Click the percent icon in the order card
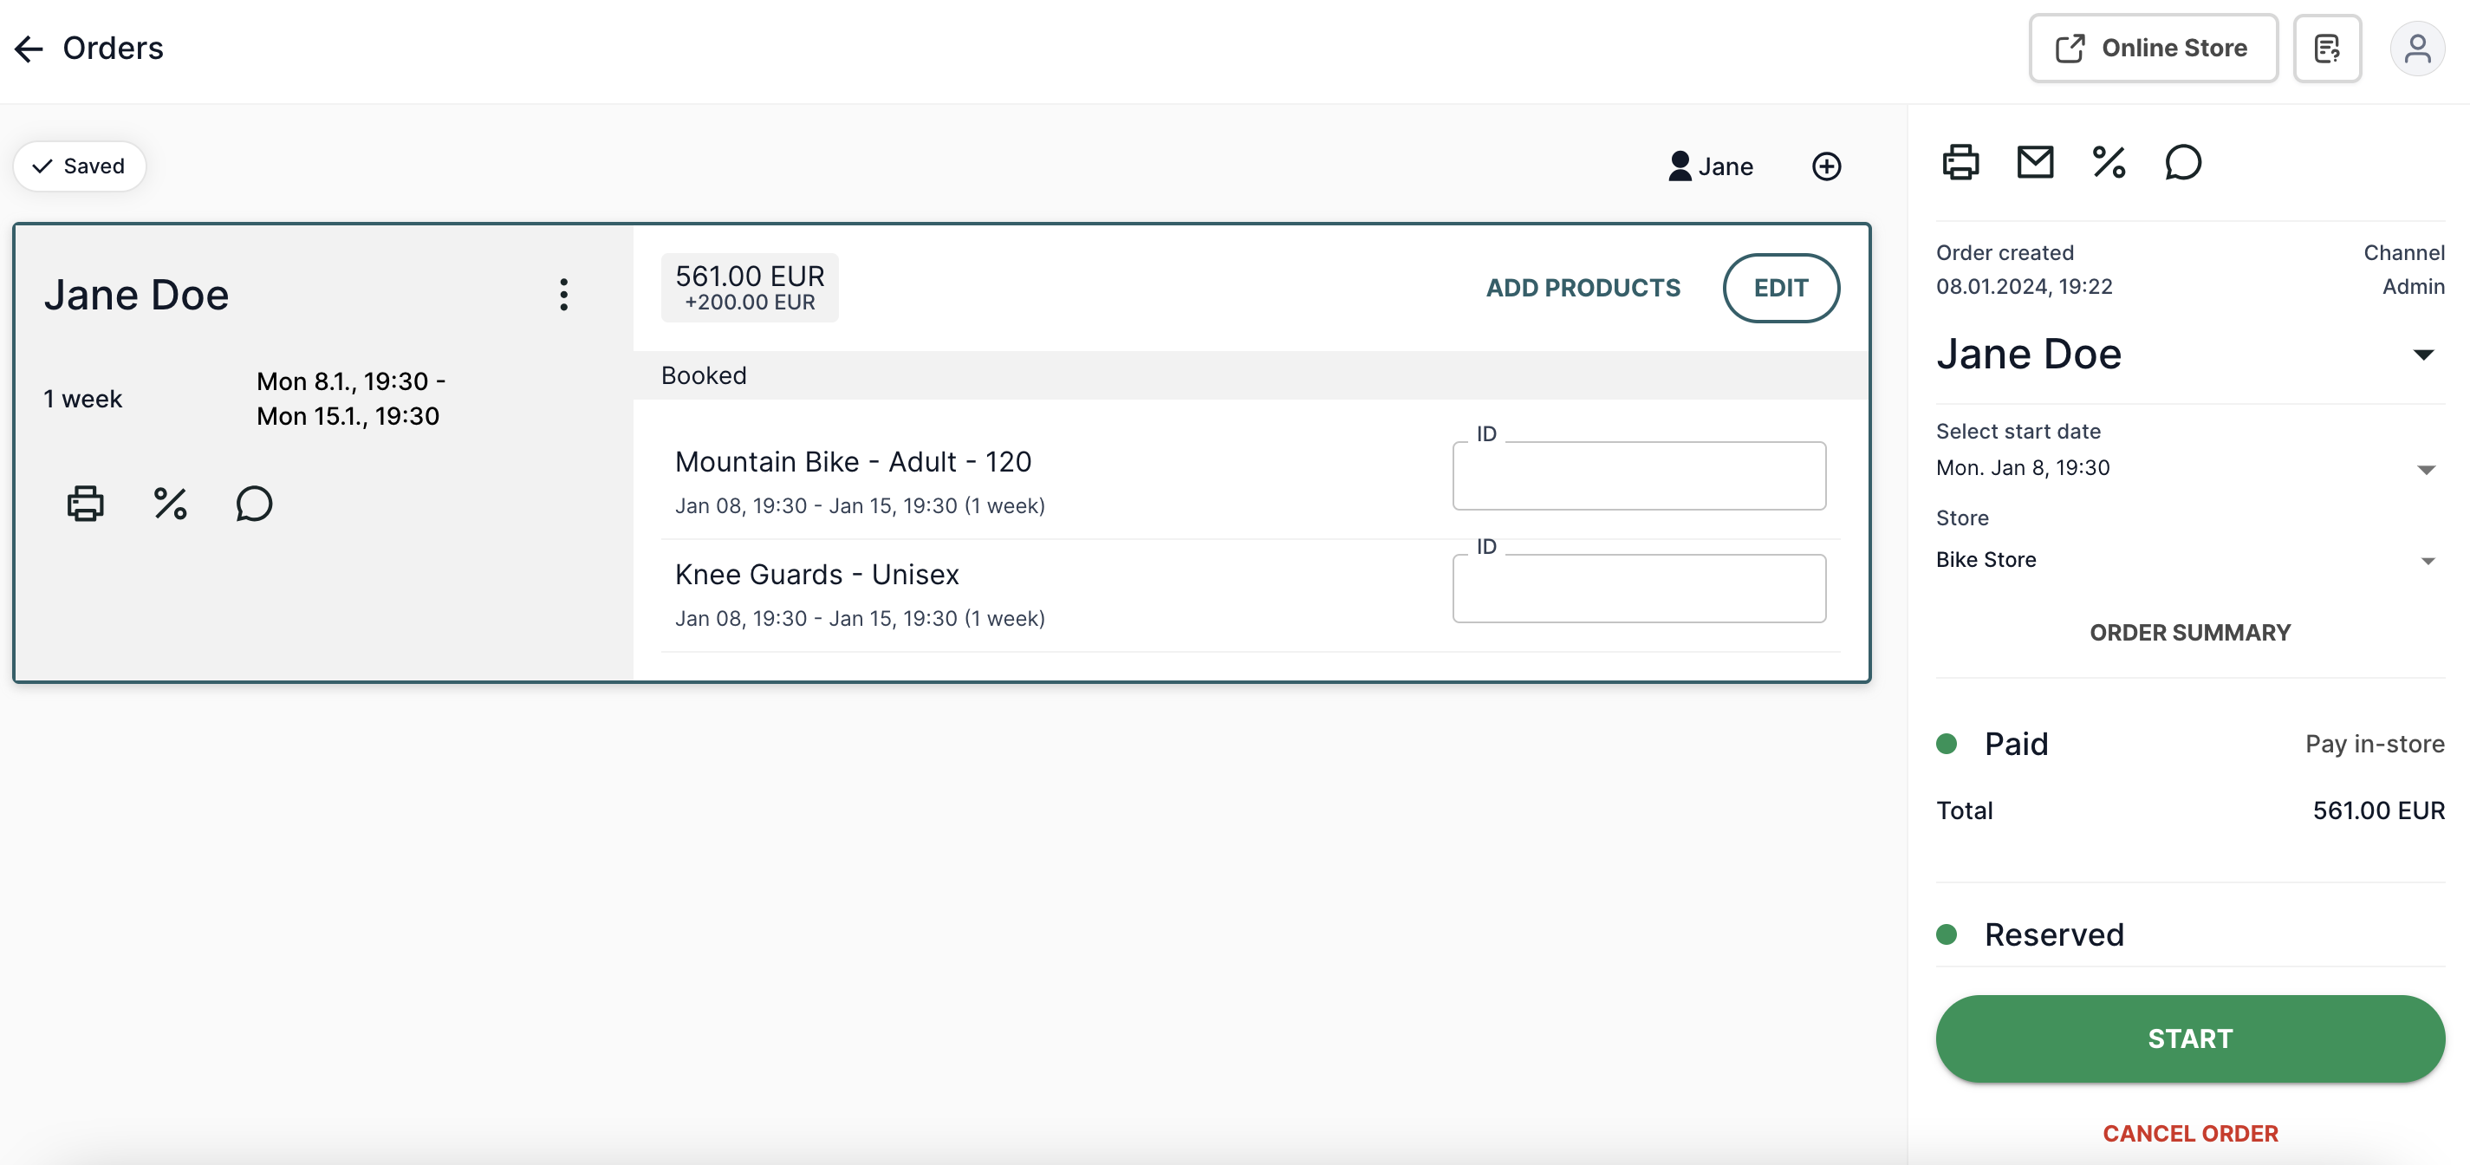The image size is (2470, 1165). pyautogui.click(x=169, y=503)
